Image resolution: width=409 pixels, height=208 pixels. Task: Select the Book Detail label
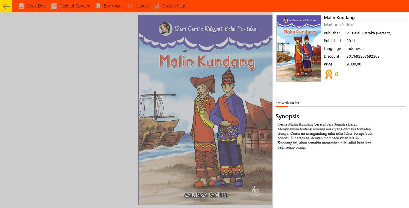[x=38, y=6]
